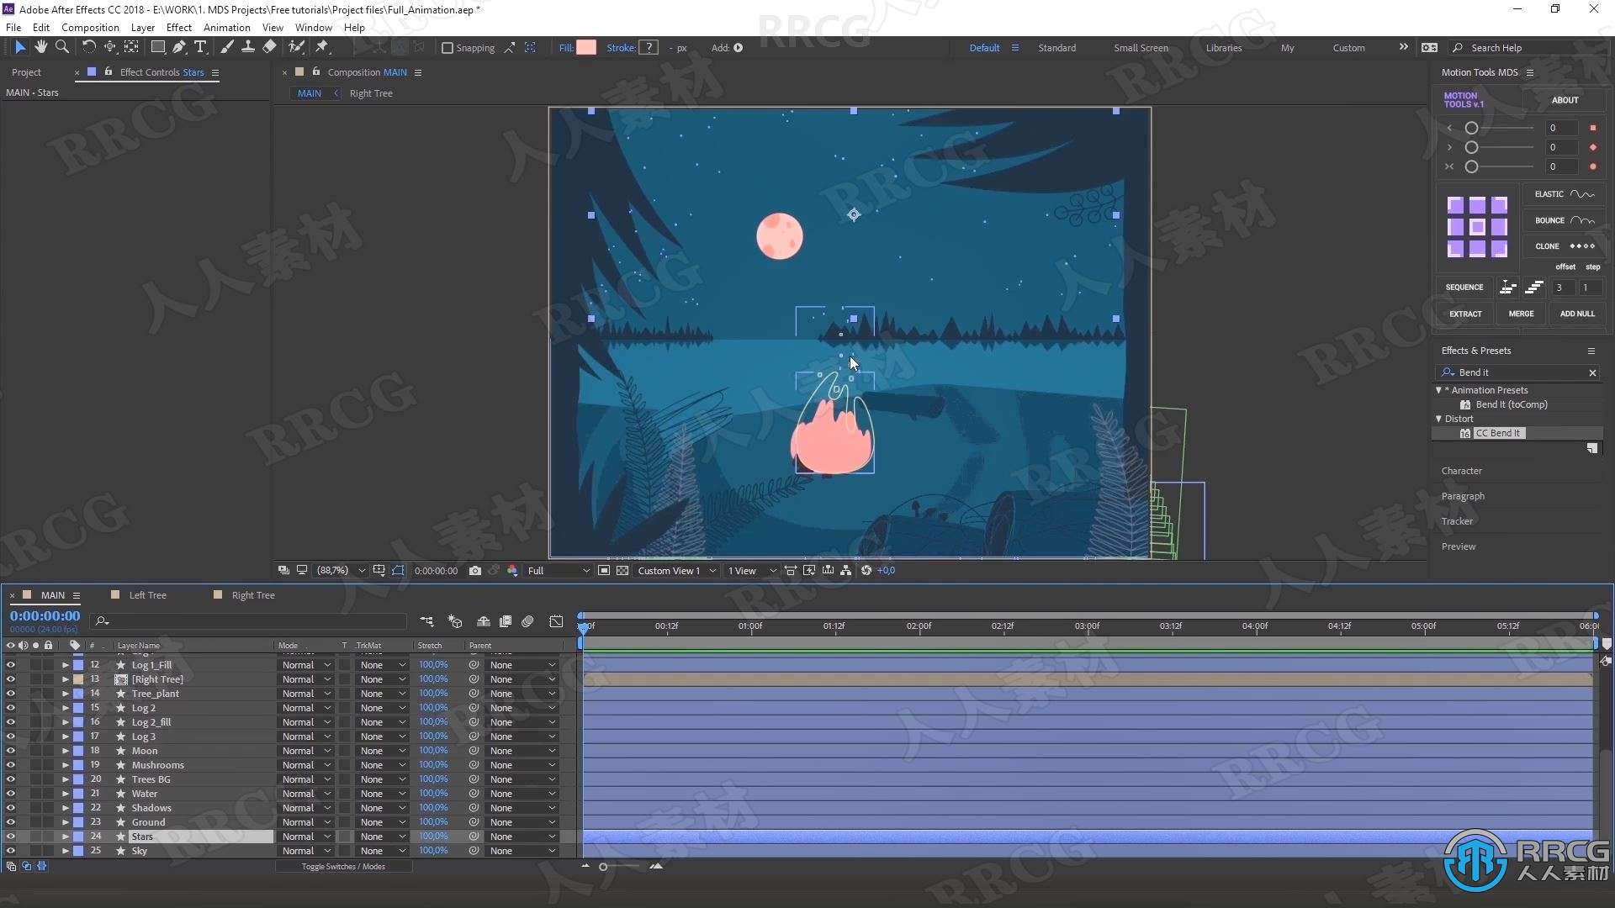
Task: Hide the Sky layer visibility
Action: tap(10, 851)
